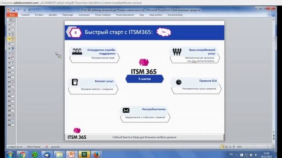
Task: Click the clock icon beside 'Правила SLA'
Action: (x=178, y=82)
